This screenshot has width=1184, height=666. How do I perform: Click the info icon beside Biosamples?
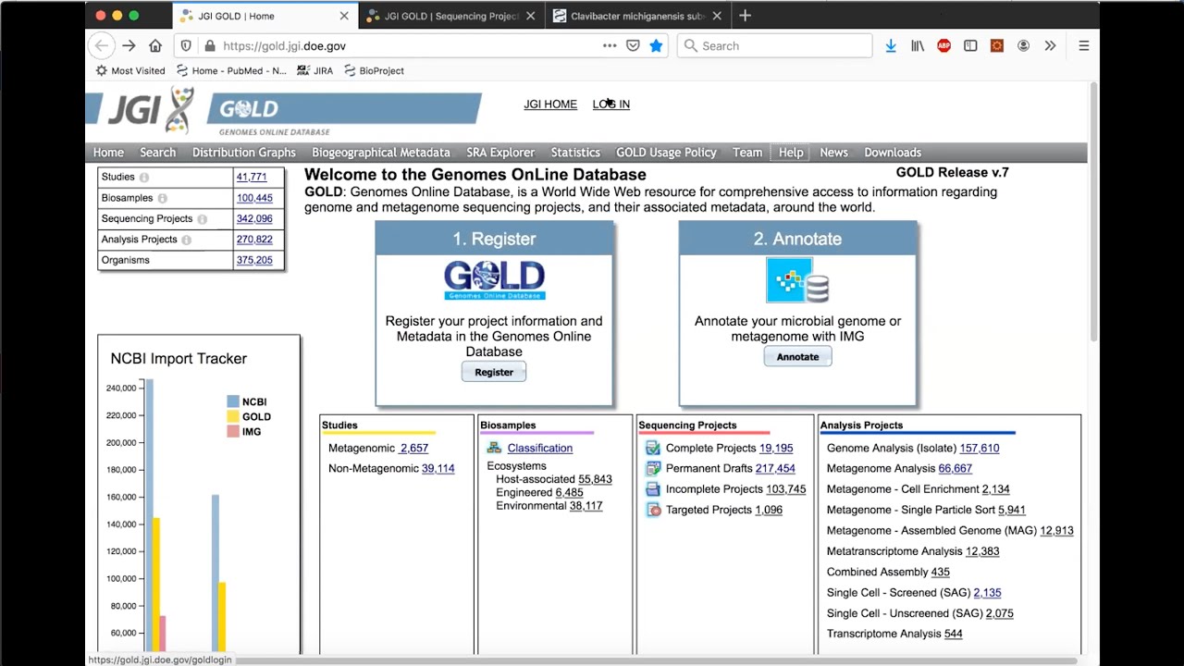[x=162, y=198]
